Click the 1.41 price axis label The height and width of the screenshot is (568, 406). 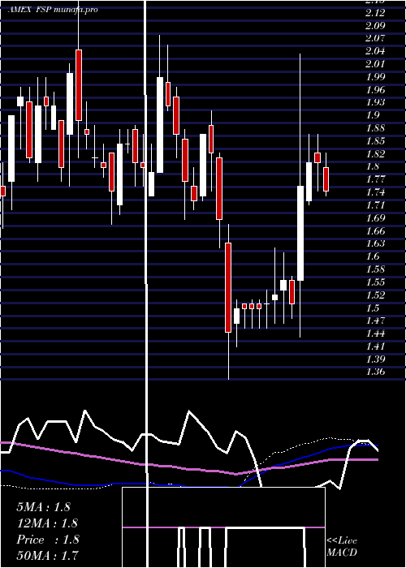375,346
